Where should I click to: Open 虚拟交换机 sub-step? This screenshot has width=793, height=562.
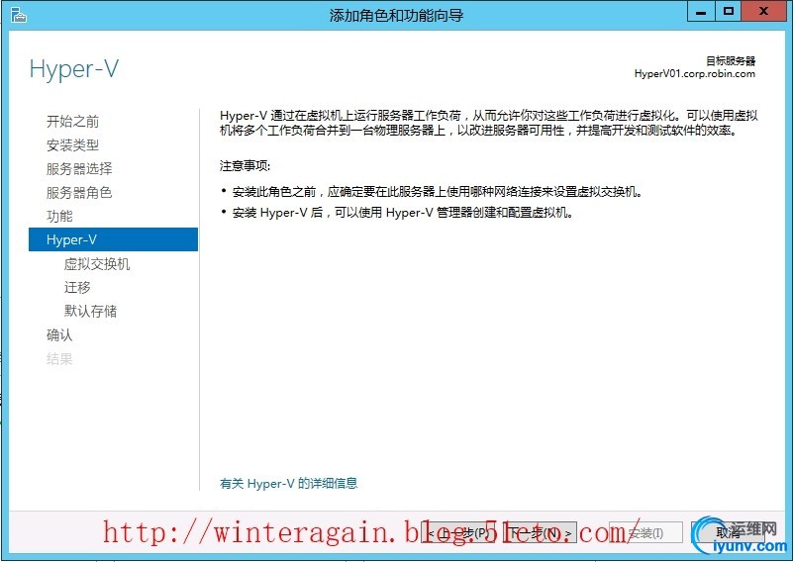(x=97, y=264)
